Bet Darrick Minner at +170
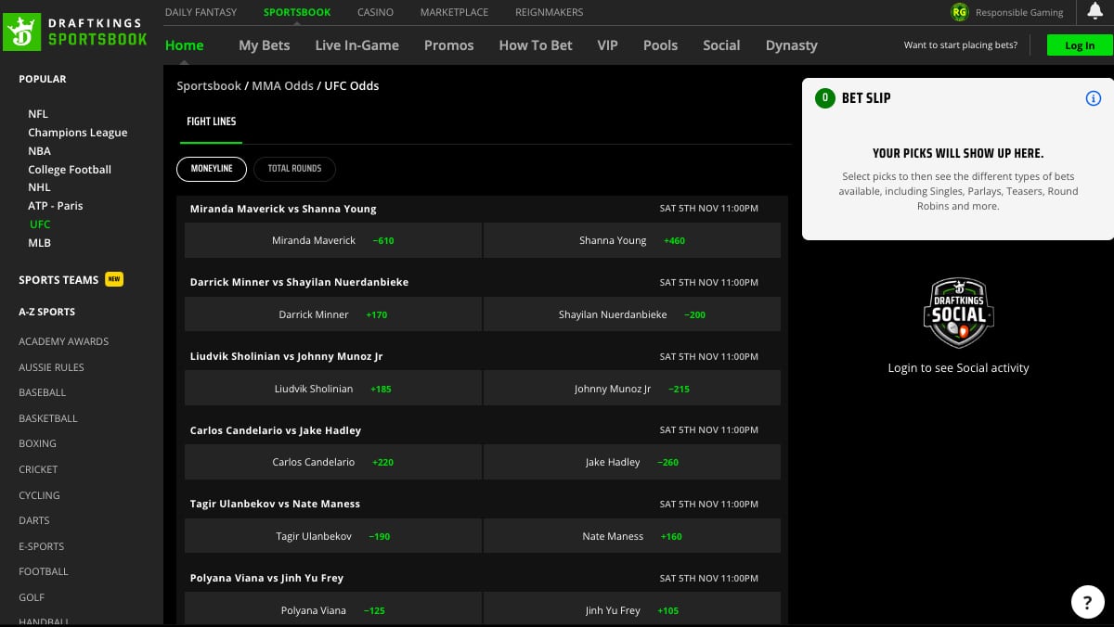 333,314
